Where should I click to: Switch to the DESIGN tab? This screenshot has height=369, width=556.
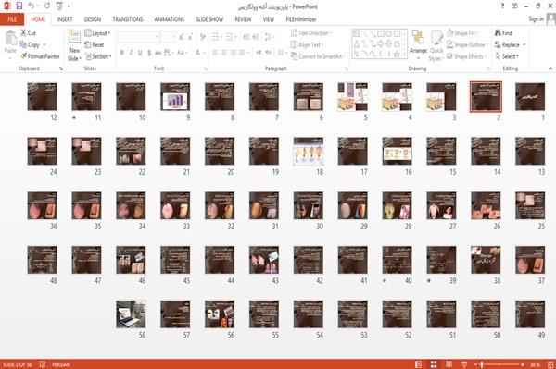[x=93, y=19]
